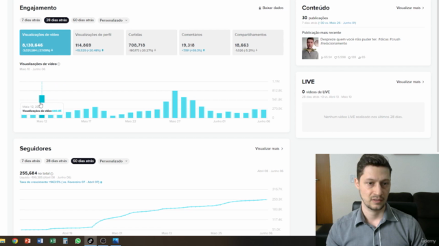Screen dimensions: 439x246
Task: Click the '0 vídeos de LIVE' text
Action: click(x=316, y=92)
